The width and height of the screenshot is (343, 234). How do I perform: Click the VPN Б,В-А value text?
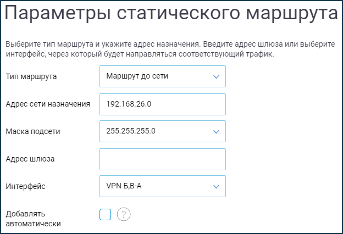[x=124, y=186]
